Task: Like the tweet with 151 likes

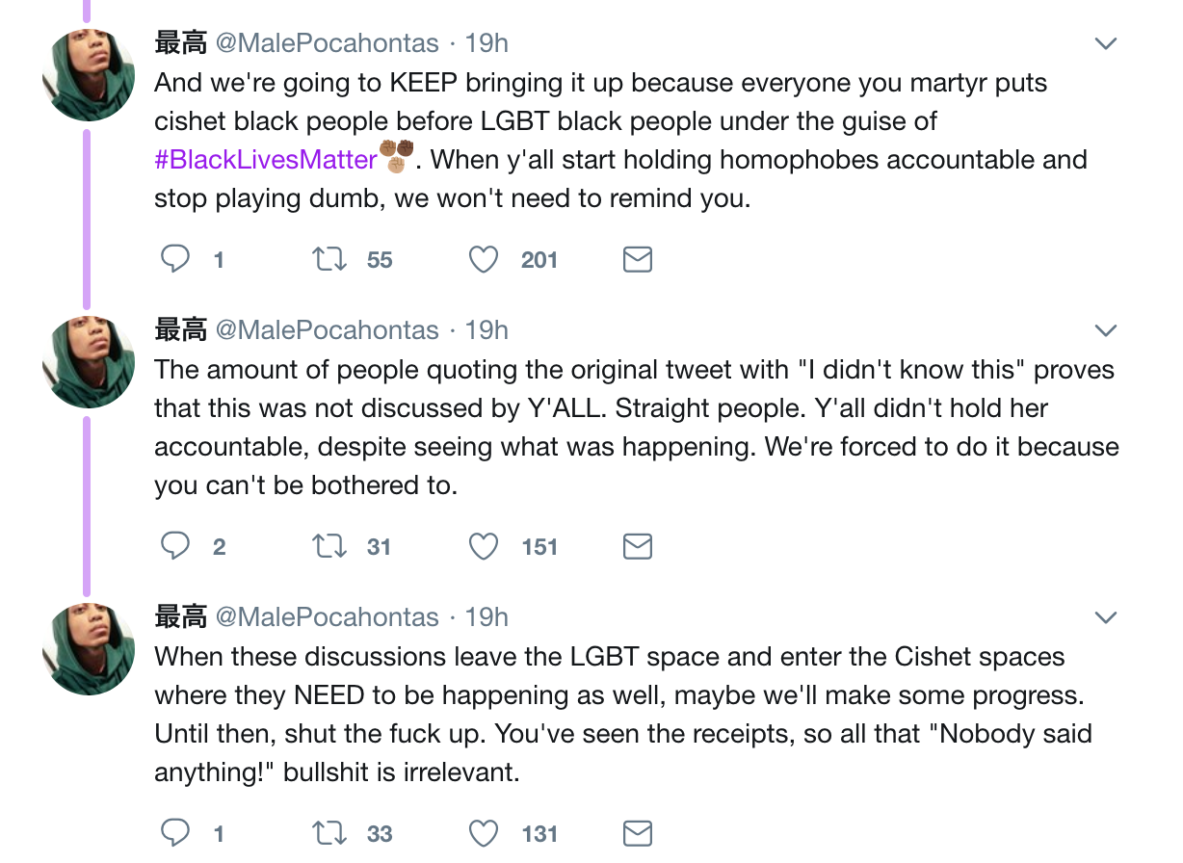Action: 484,546
